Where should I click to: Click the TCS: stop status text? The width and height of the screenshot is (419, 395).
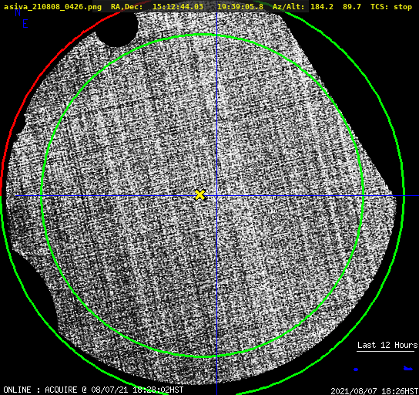click(391, 7)
